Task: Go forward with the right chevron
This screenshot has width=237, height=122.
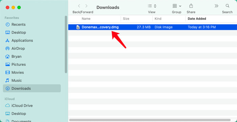Action: pos(86,6)
